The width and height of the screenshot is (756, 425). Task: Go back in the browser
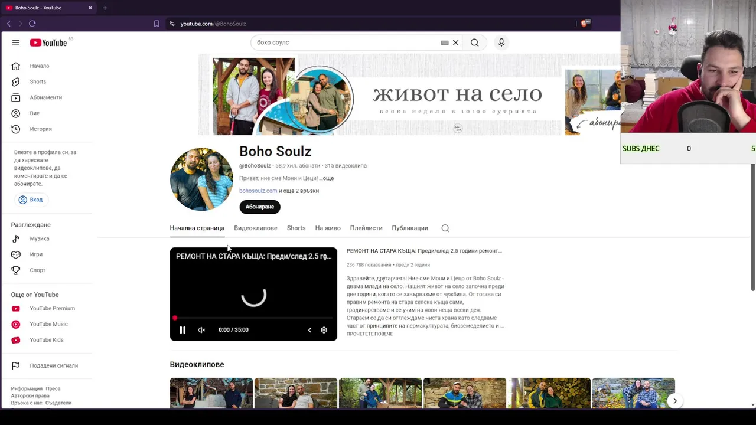click(x=8, y=24)
